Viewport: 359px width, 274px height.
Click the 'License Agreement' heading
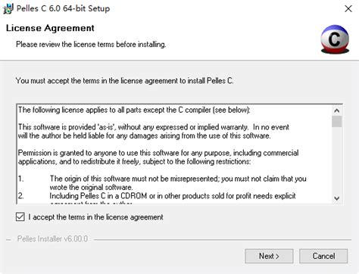pos(50,28)
